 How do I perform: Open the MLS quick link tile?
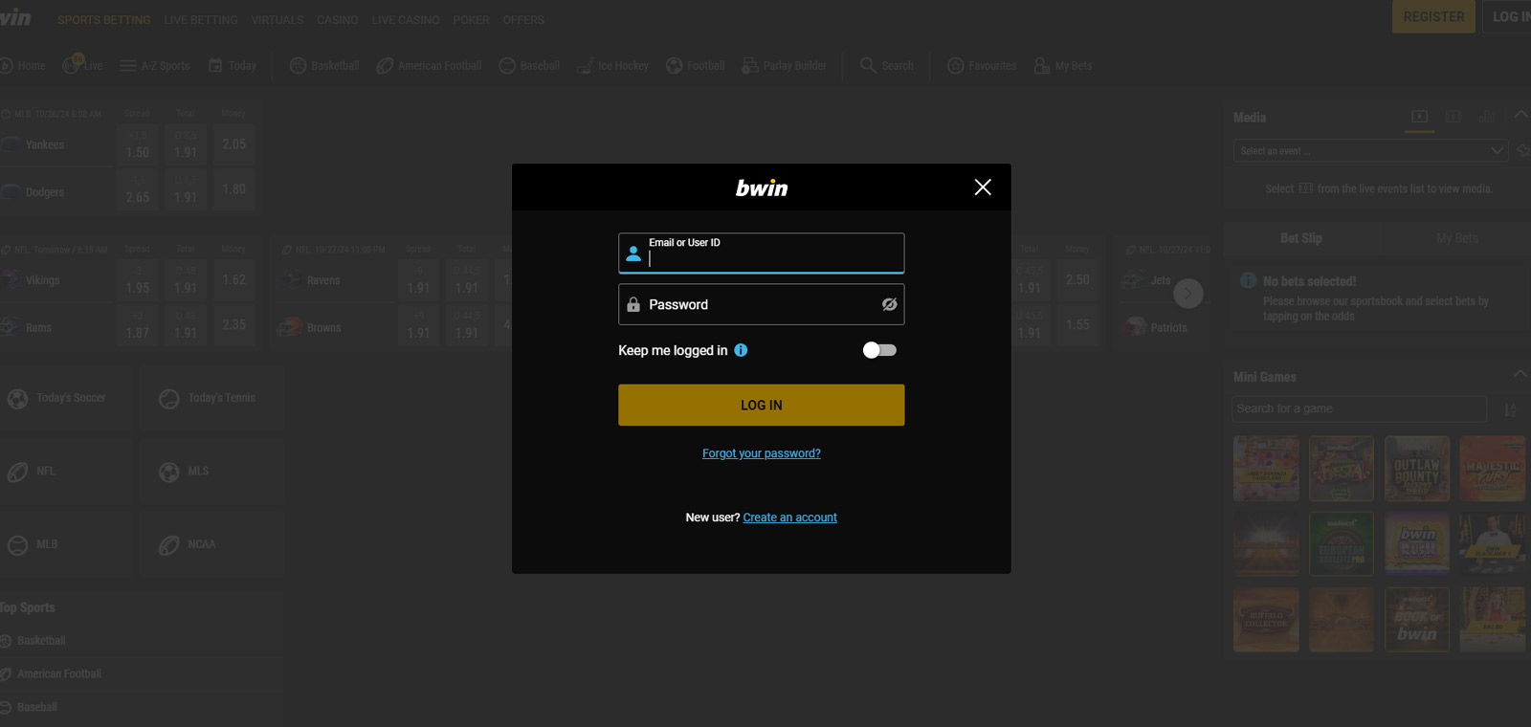tap(212, 472)
